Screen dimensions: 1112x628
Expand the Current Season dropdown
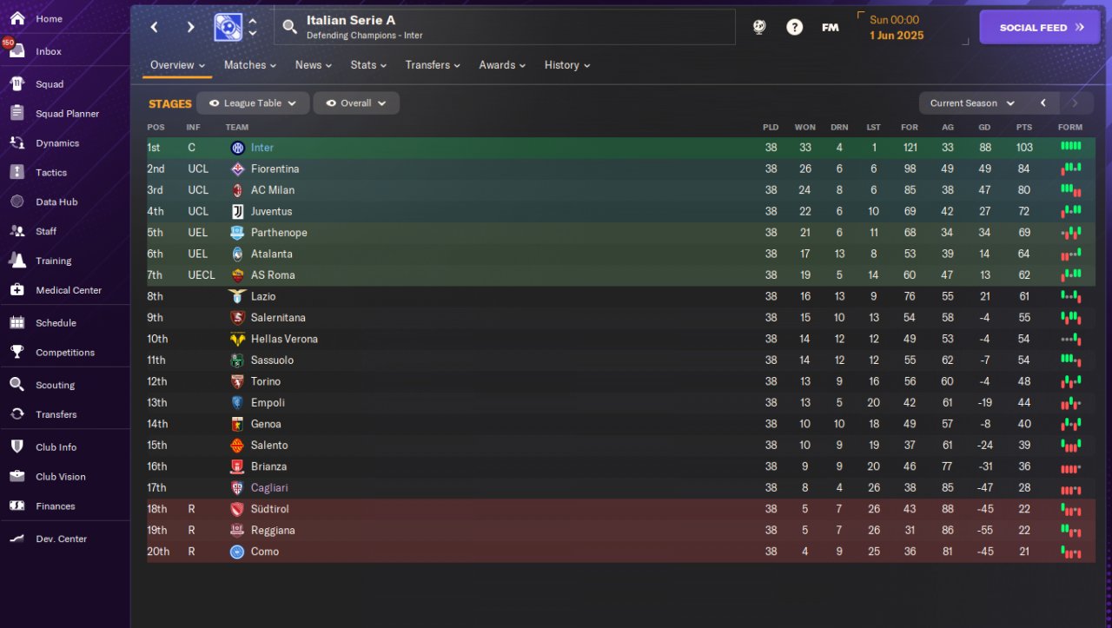[972, 103]
